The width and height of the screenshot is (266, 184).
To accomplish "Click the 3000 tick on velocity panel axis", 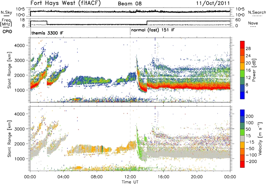I will pos(19,129).
